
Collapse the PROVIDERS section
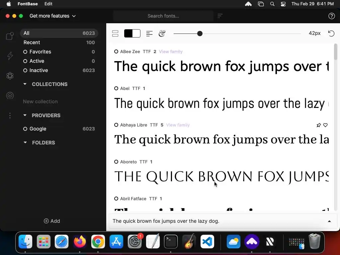pos(25,115)
